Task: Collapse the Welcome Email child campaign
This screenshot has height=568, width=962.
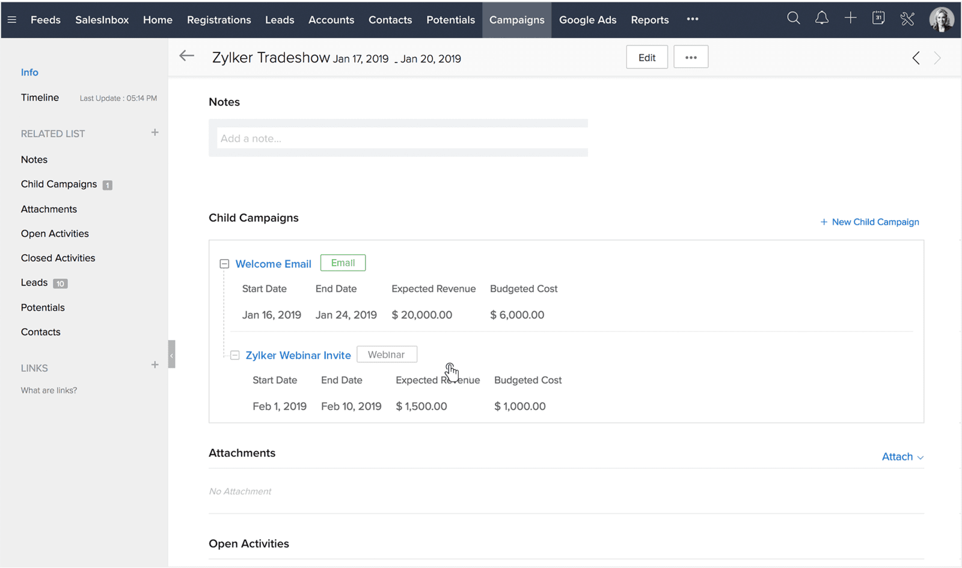Action: [x=224, y=263]
